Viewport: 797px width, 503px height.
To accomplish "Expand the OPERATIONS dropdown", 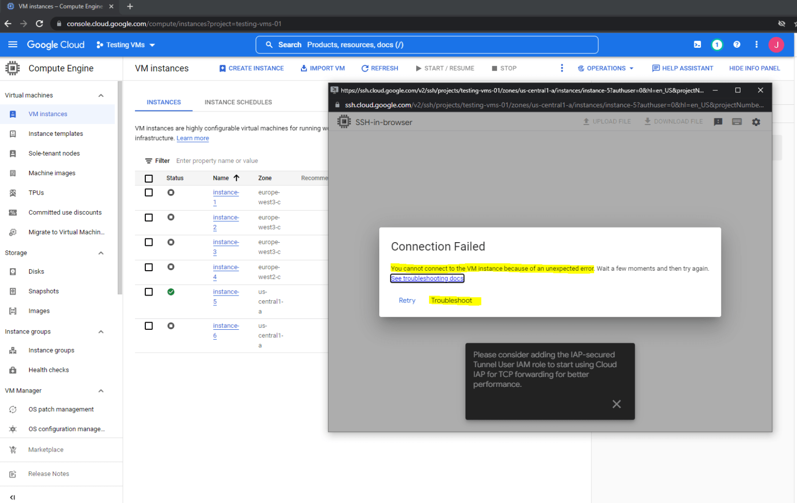I will pyautogui.click(x=606, y=68).
